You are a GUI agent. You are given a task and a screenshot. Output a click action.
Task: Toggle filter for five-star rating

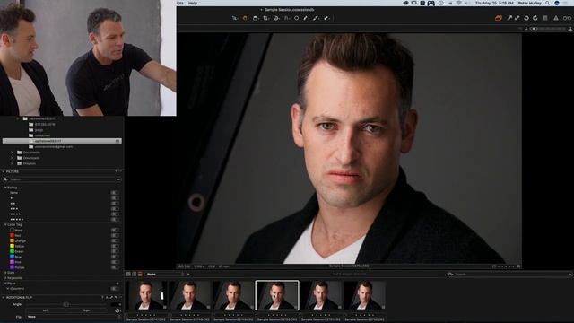(115, 219)
